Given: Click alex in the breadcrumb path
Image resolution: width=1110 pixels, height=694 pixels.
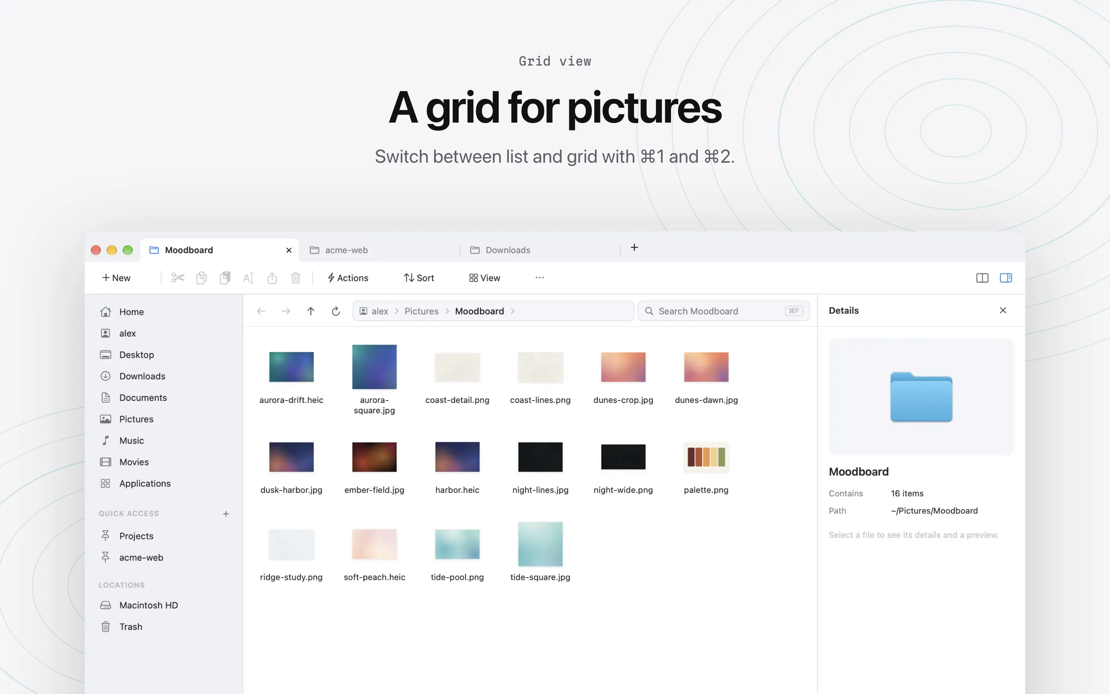Looking at the screenshot, I should click(x=380, y=311).
